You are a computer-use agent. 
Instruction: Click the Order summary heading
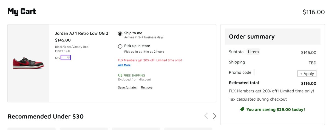252,36
